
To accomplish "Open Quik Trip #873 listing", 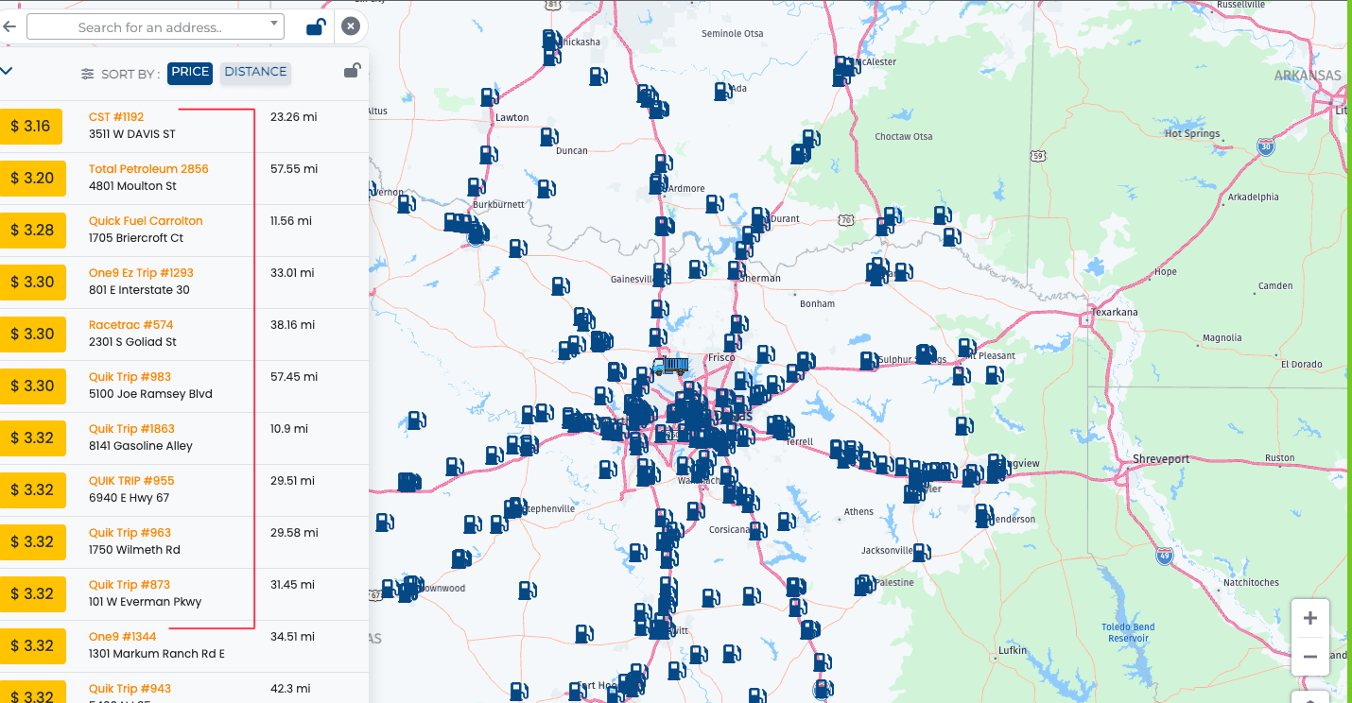I will click(130, 585).
